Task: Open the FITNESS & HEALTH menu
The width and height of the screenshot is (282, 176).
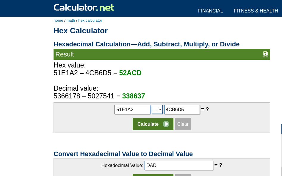Action: (256, 11)
